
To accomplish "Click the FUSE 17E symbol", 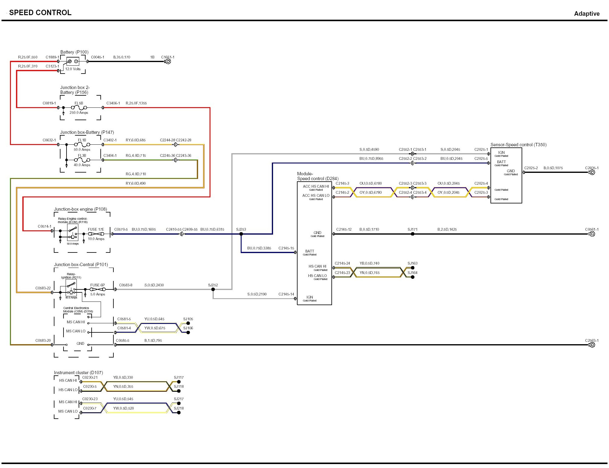I will tap(96, 234).
